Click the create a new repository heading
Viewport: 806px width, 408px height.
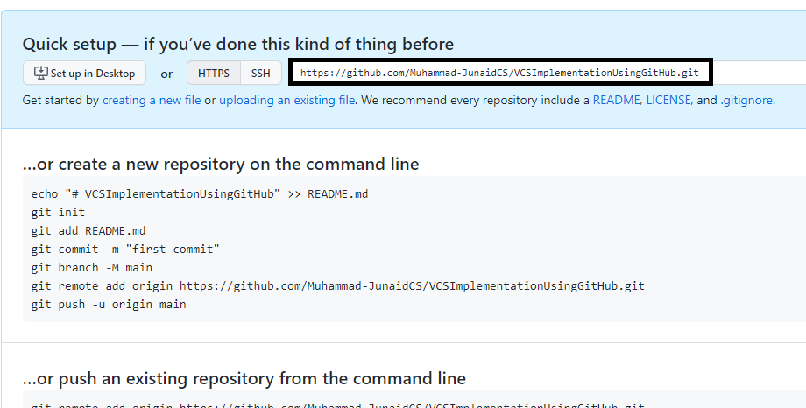(x=221, y=164)
